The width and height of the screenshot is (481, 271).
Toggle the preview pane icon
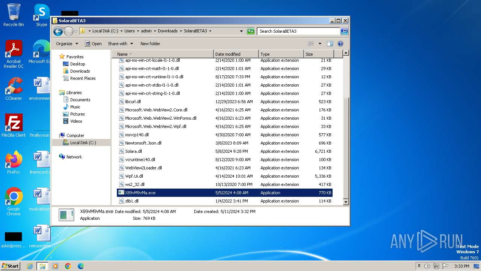pos(330,44)
